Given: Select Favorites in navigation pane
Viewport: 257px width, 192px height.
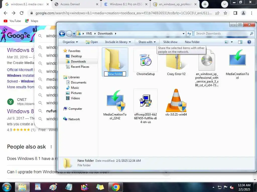Looking at the screenshot, I should 72,51.
